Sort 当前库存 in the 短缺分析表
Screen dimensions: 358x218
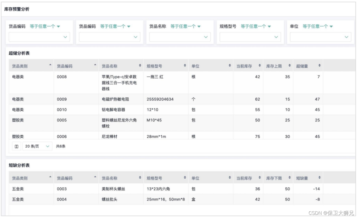click(x=260, y=178)
